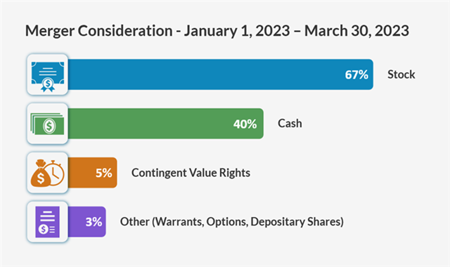Click dollar sign on the cash bill
Image resolution: width=450 pixels, height=267 pixels.
coord(49,126)
